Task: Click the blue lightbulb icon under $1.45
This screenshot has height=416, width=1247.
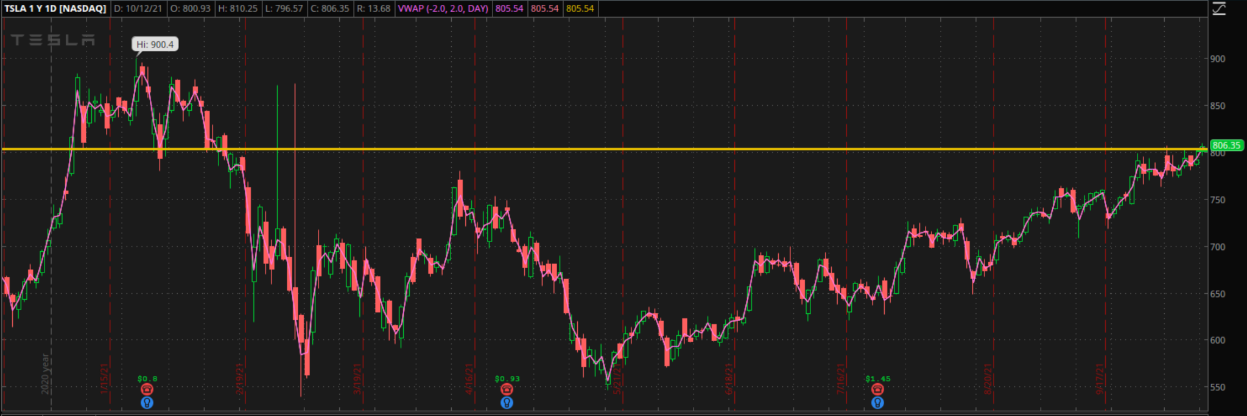Action: tap(877, 403)
